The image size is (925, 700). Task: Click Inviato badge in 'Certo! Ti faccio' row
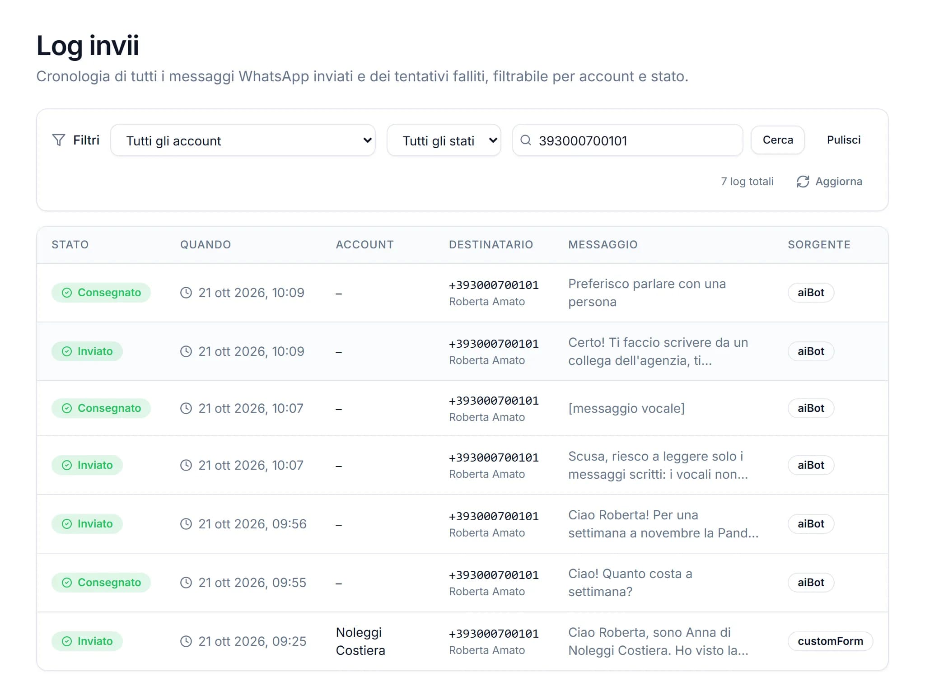87,351
